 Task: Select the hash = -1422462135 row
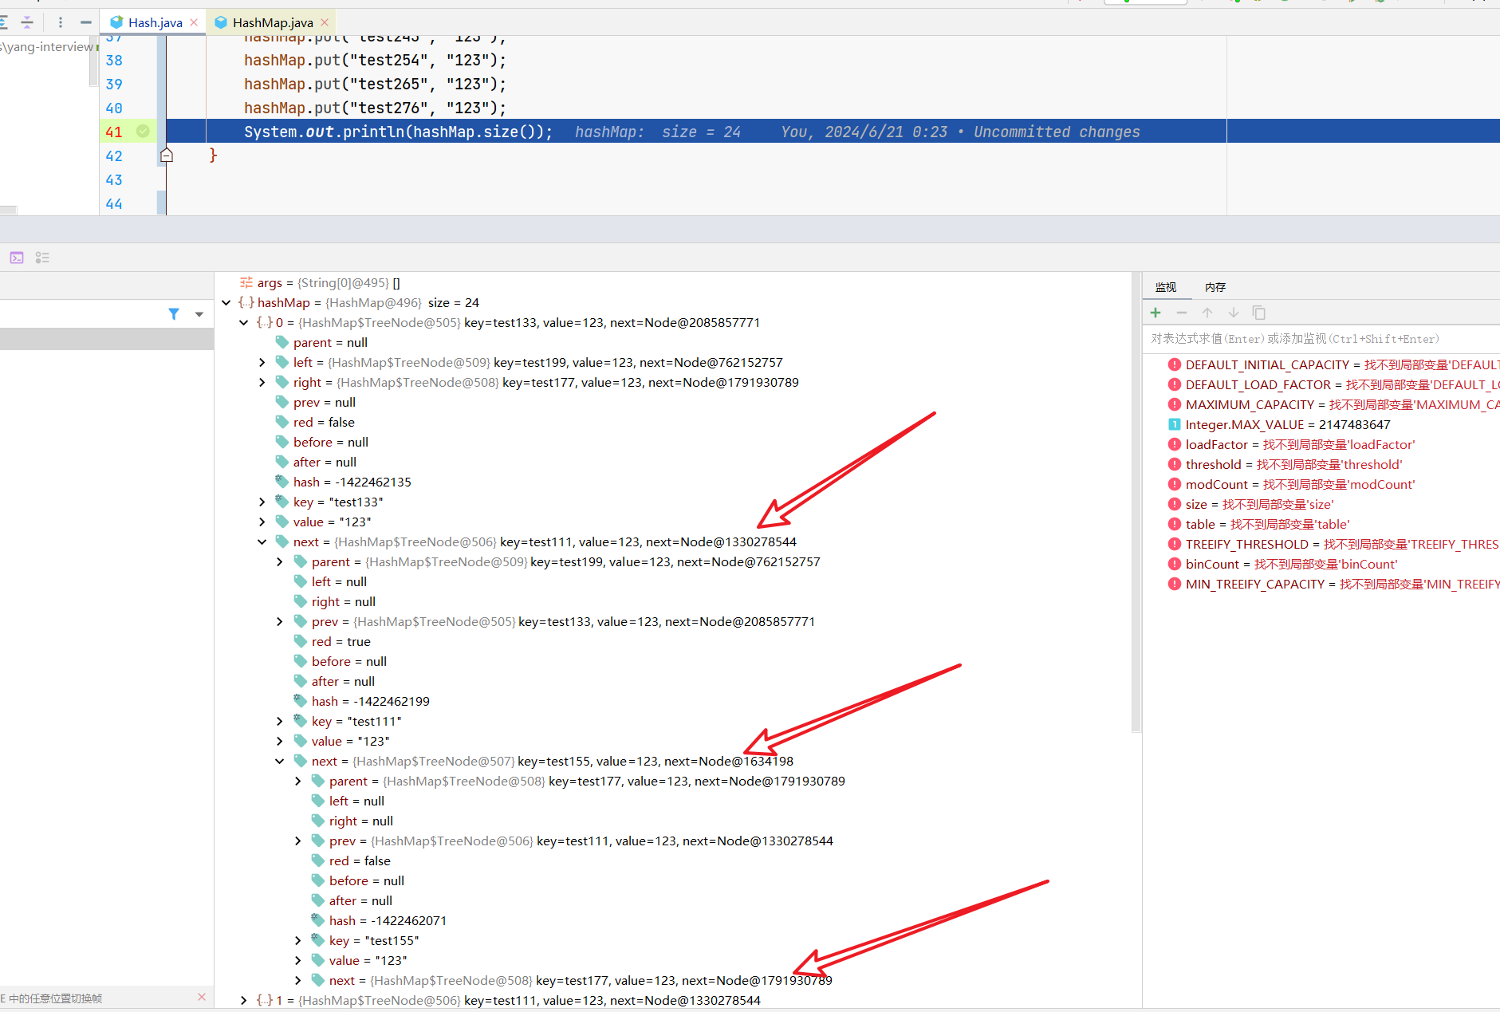click(x=674, y=482)
